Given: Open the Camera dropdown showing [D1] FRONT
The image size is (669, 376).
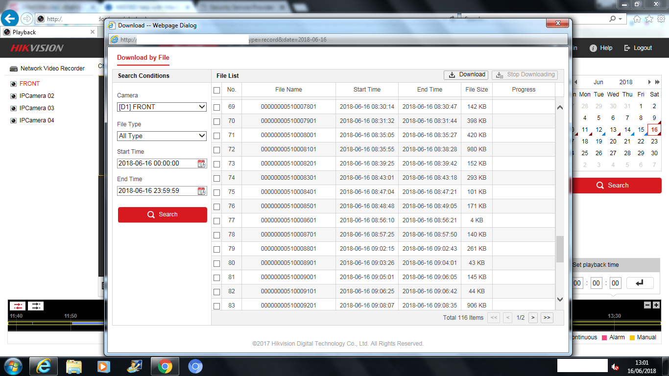Looking at the screenshot, I should 162,107.
